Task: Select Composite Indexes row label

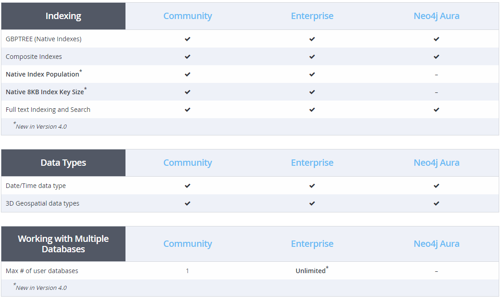Action: 34,57
